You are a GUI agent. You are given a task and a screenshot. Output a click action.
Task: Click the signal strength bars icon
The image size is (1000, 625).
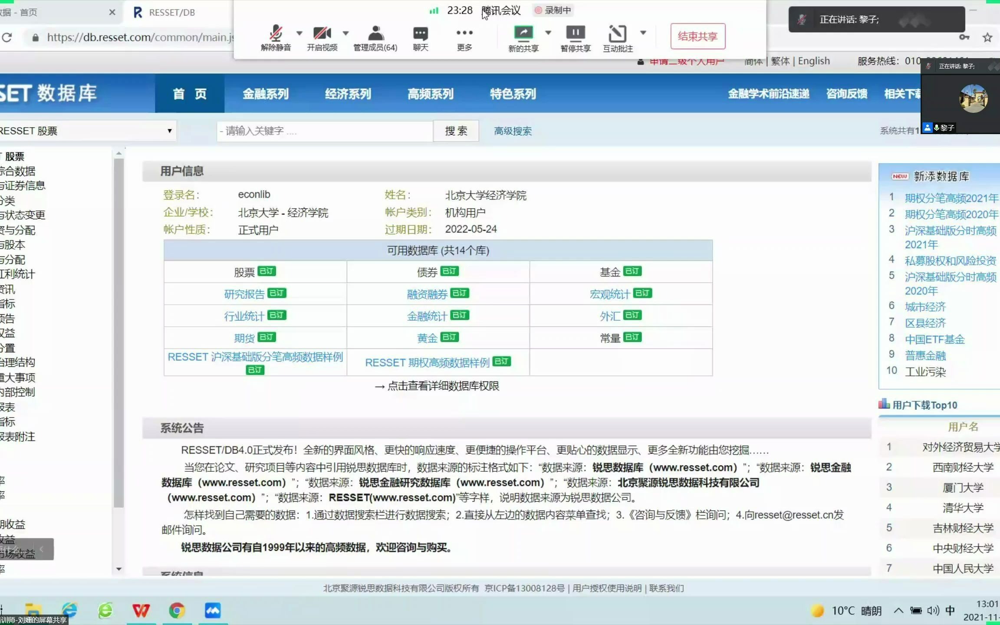pos(434,10)
